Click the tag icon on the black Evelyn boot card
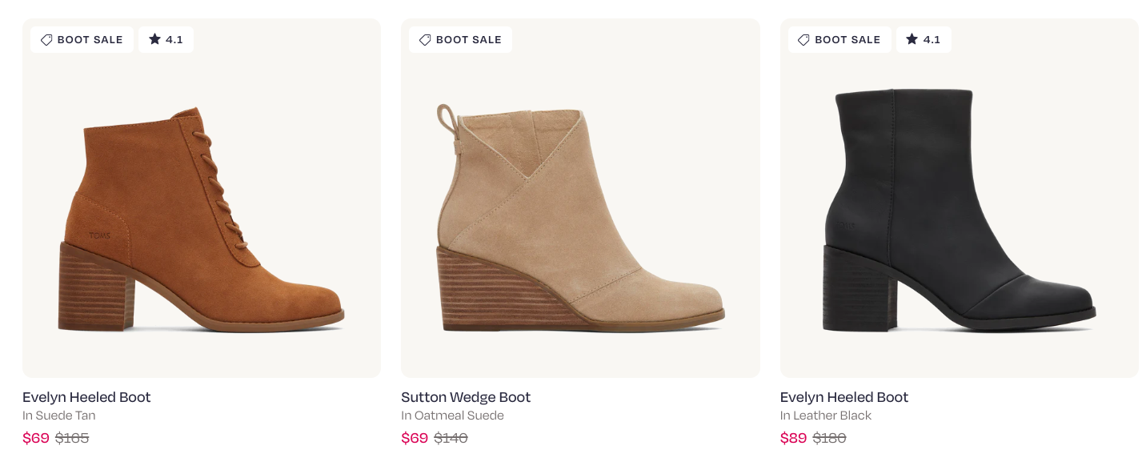The width and height of the screenshot is (1146, 474). tap(803, 40)
